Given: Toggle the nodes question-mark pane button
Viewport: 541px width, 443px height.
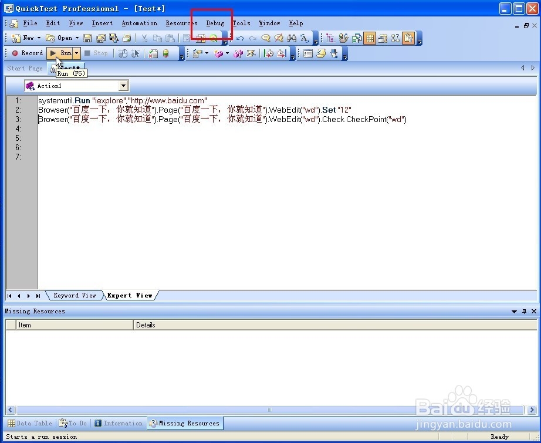Looking at the screenshot, I should click(x=395, y=38).
